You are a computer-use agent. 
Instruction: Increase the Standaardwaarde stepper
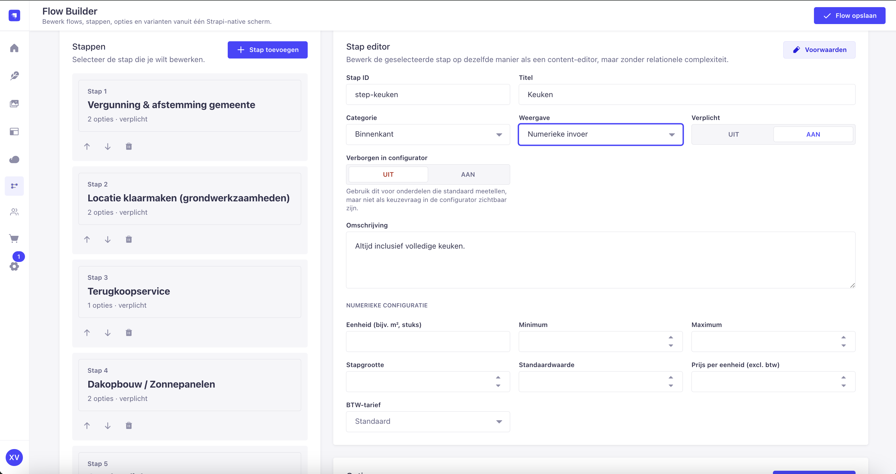click(671, 377)
